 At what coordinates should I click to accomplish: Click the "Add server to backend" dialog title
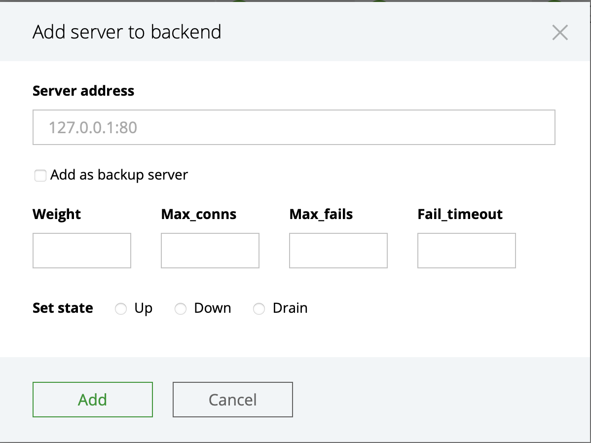pos(127,32)
